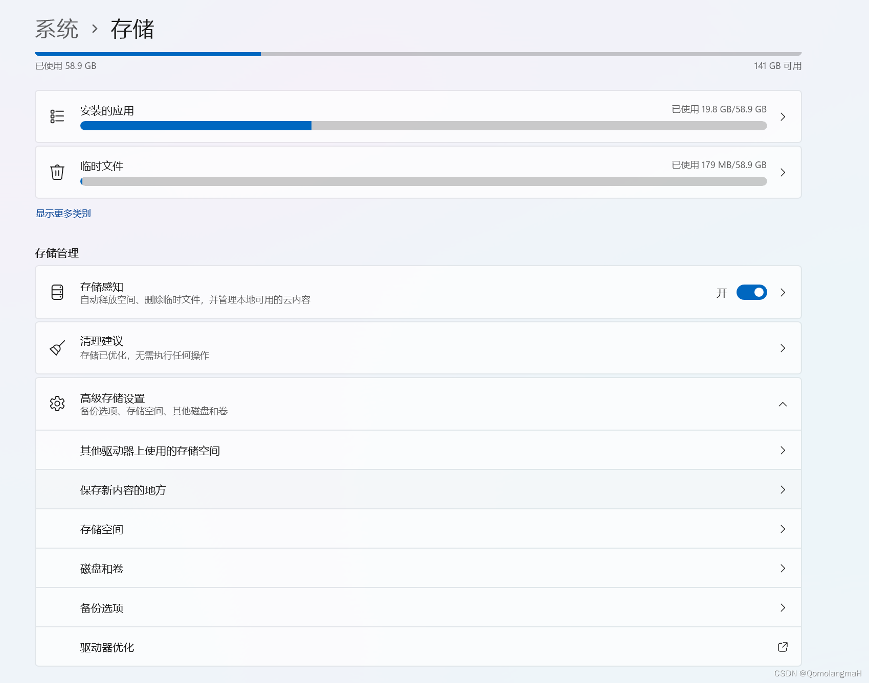This screenshot has width=869, height=683.
Task: Open the 备份选项 entry
Action: point(418,607)
